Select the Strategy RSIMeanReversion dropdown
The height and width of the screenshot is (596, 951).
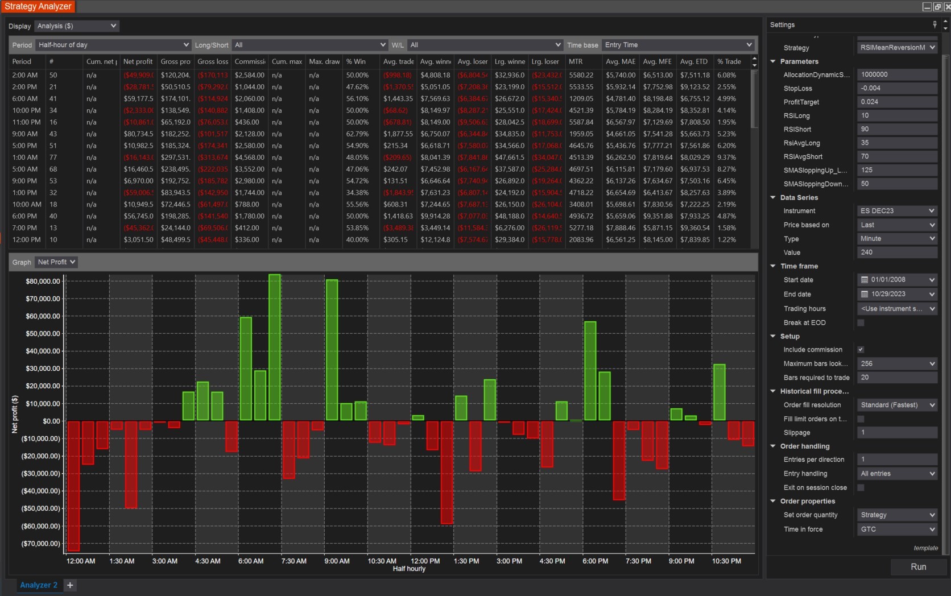897,48
